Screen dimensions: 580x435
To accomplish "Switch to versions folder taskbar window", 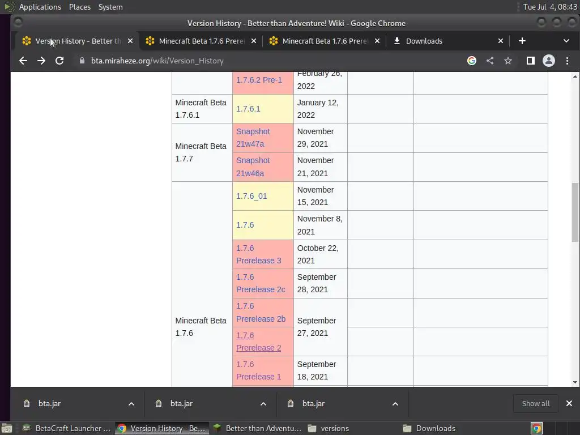I will [352, 428].
